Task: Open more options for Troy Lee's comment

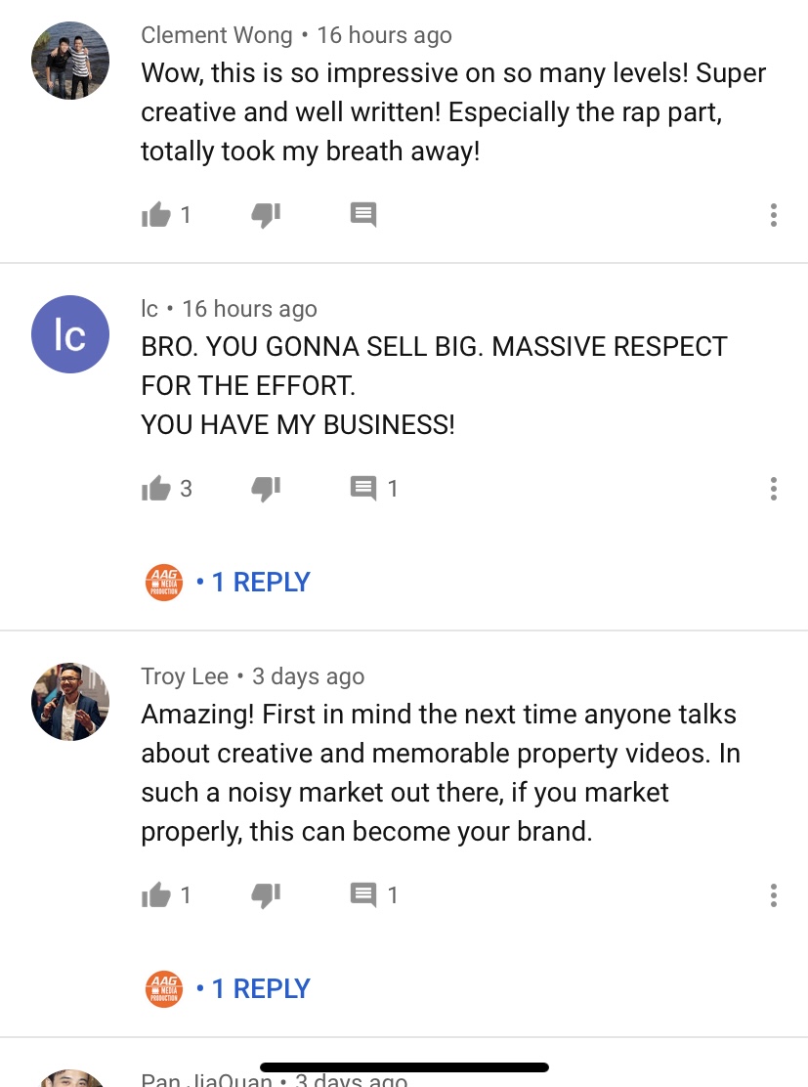Action: 774,895
